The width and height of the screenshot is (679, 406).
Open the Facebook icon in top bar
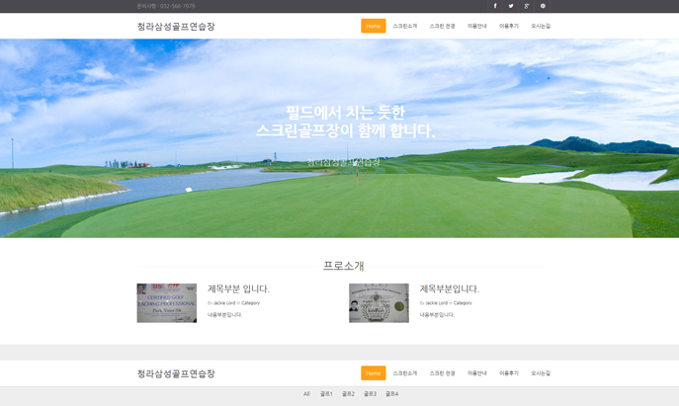click(495, 6)
